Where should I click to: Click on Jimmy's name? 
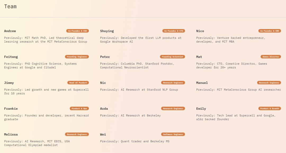pos(9,83)
